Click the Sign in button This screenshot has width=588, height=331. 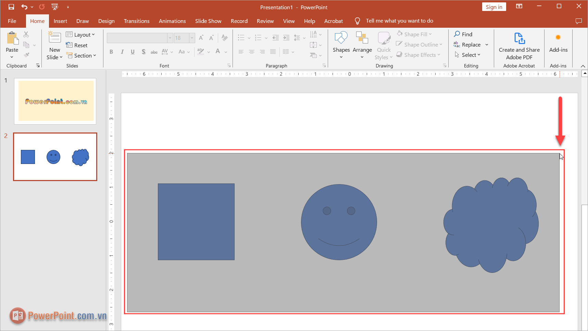pos(494,7)
